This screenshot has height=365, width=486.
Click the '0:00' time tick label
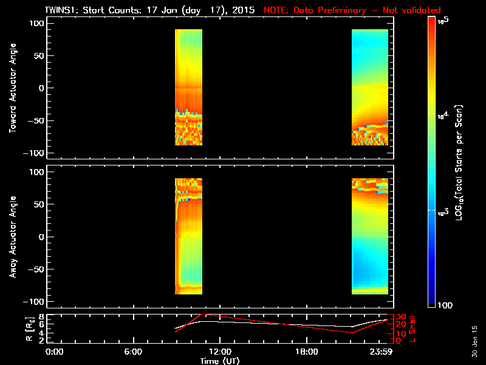(55, 352)
